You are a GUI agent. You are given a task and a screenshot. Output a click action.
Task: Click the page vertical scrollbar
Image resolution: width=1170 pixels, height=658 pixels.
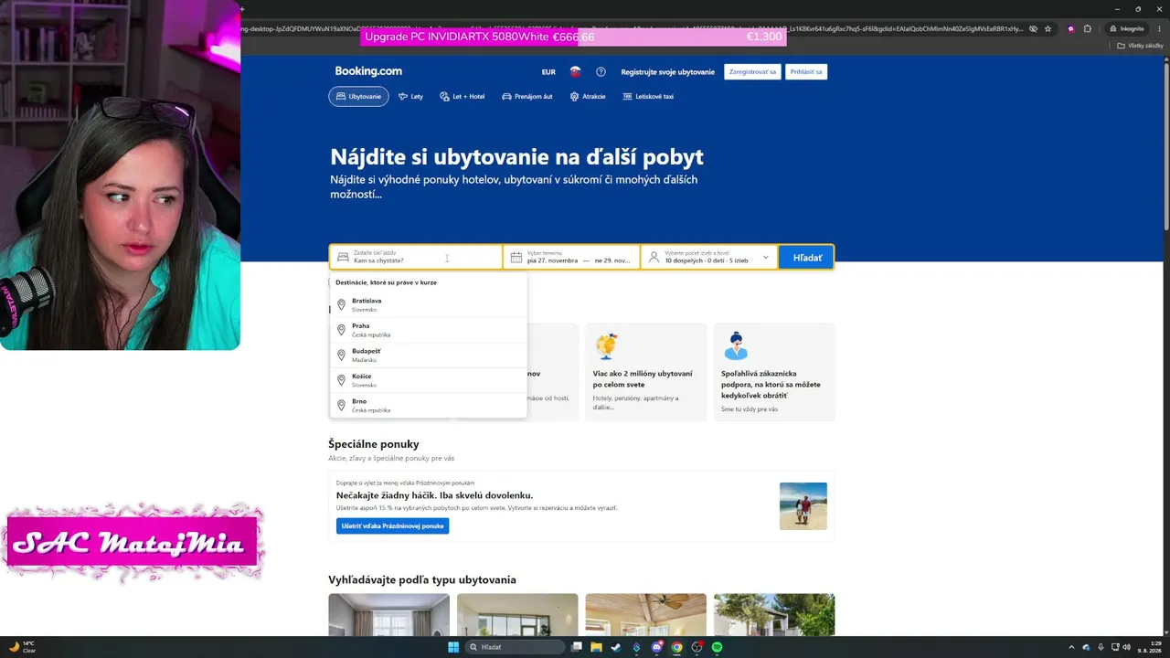(1165, 142)
